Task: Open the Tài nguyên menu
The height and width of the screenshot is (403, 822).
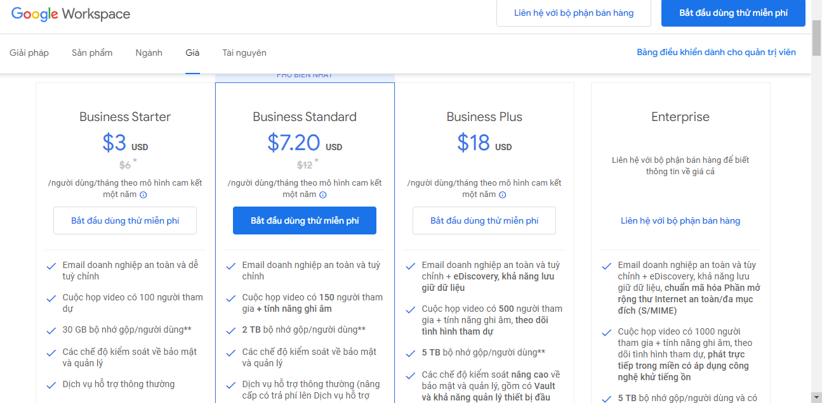Action: coord(244,53)
